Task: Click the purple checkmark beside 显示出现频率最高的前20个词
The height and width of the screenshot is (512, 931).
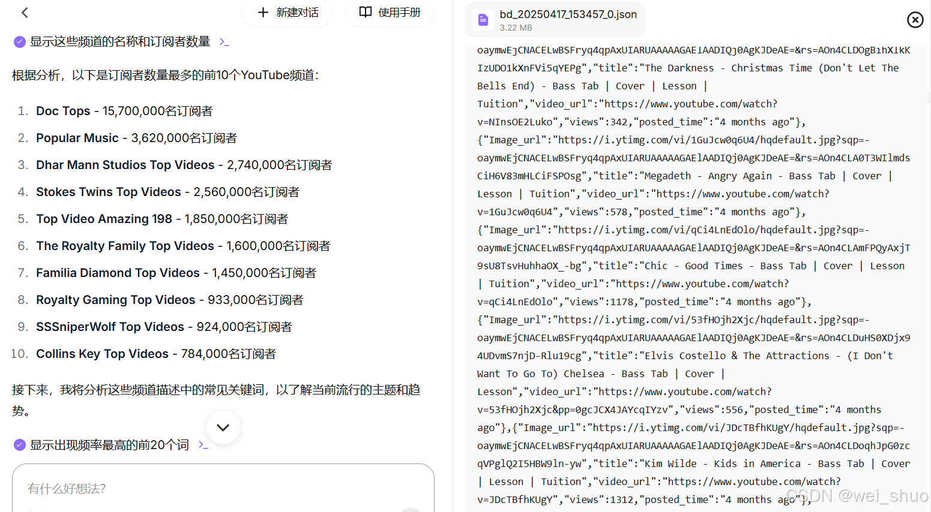Action: click(19, 445)
